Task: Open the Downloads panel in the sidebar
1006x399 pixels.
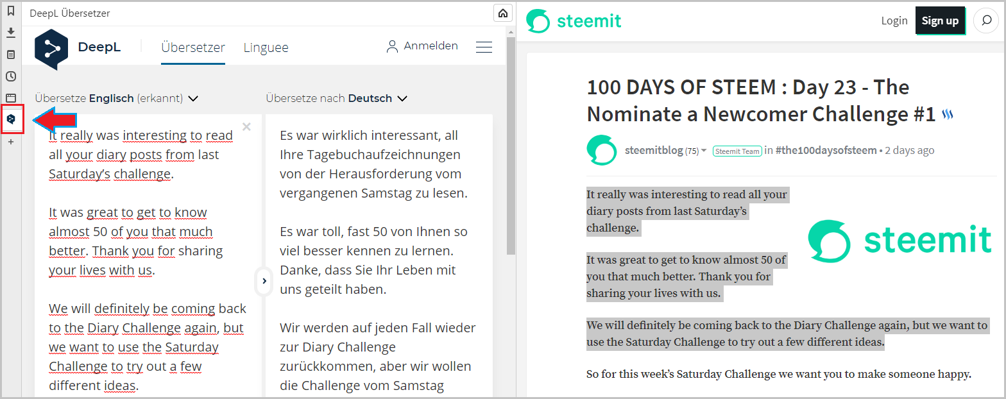Action: tap(11, 33)
